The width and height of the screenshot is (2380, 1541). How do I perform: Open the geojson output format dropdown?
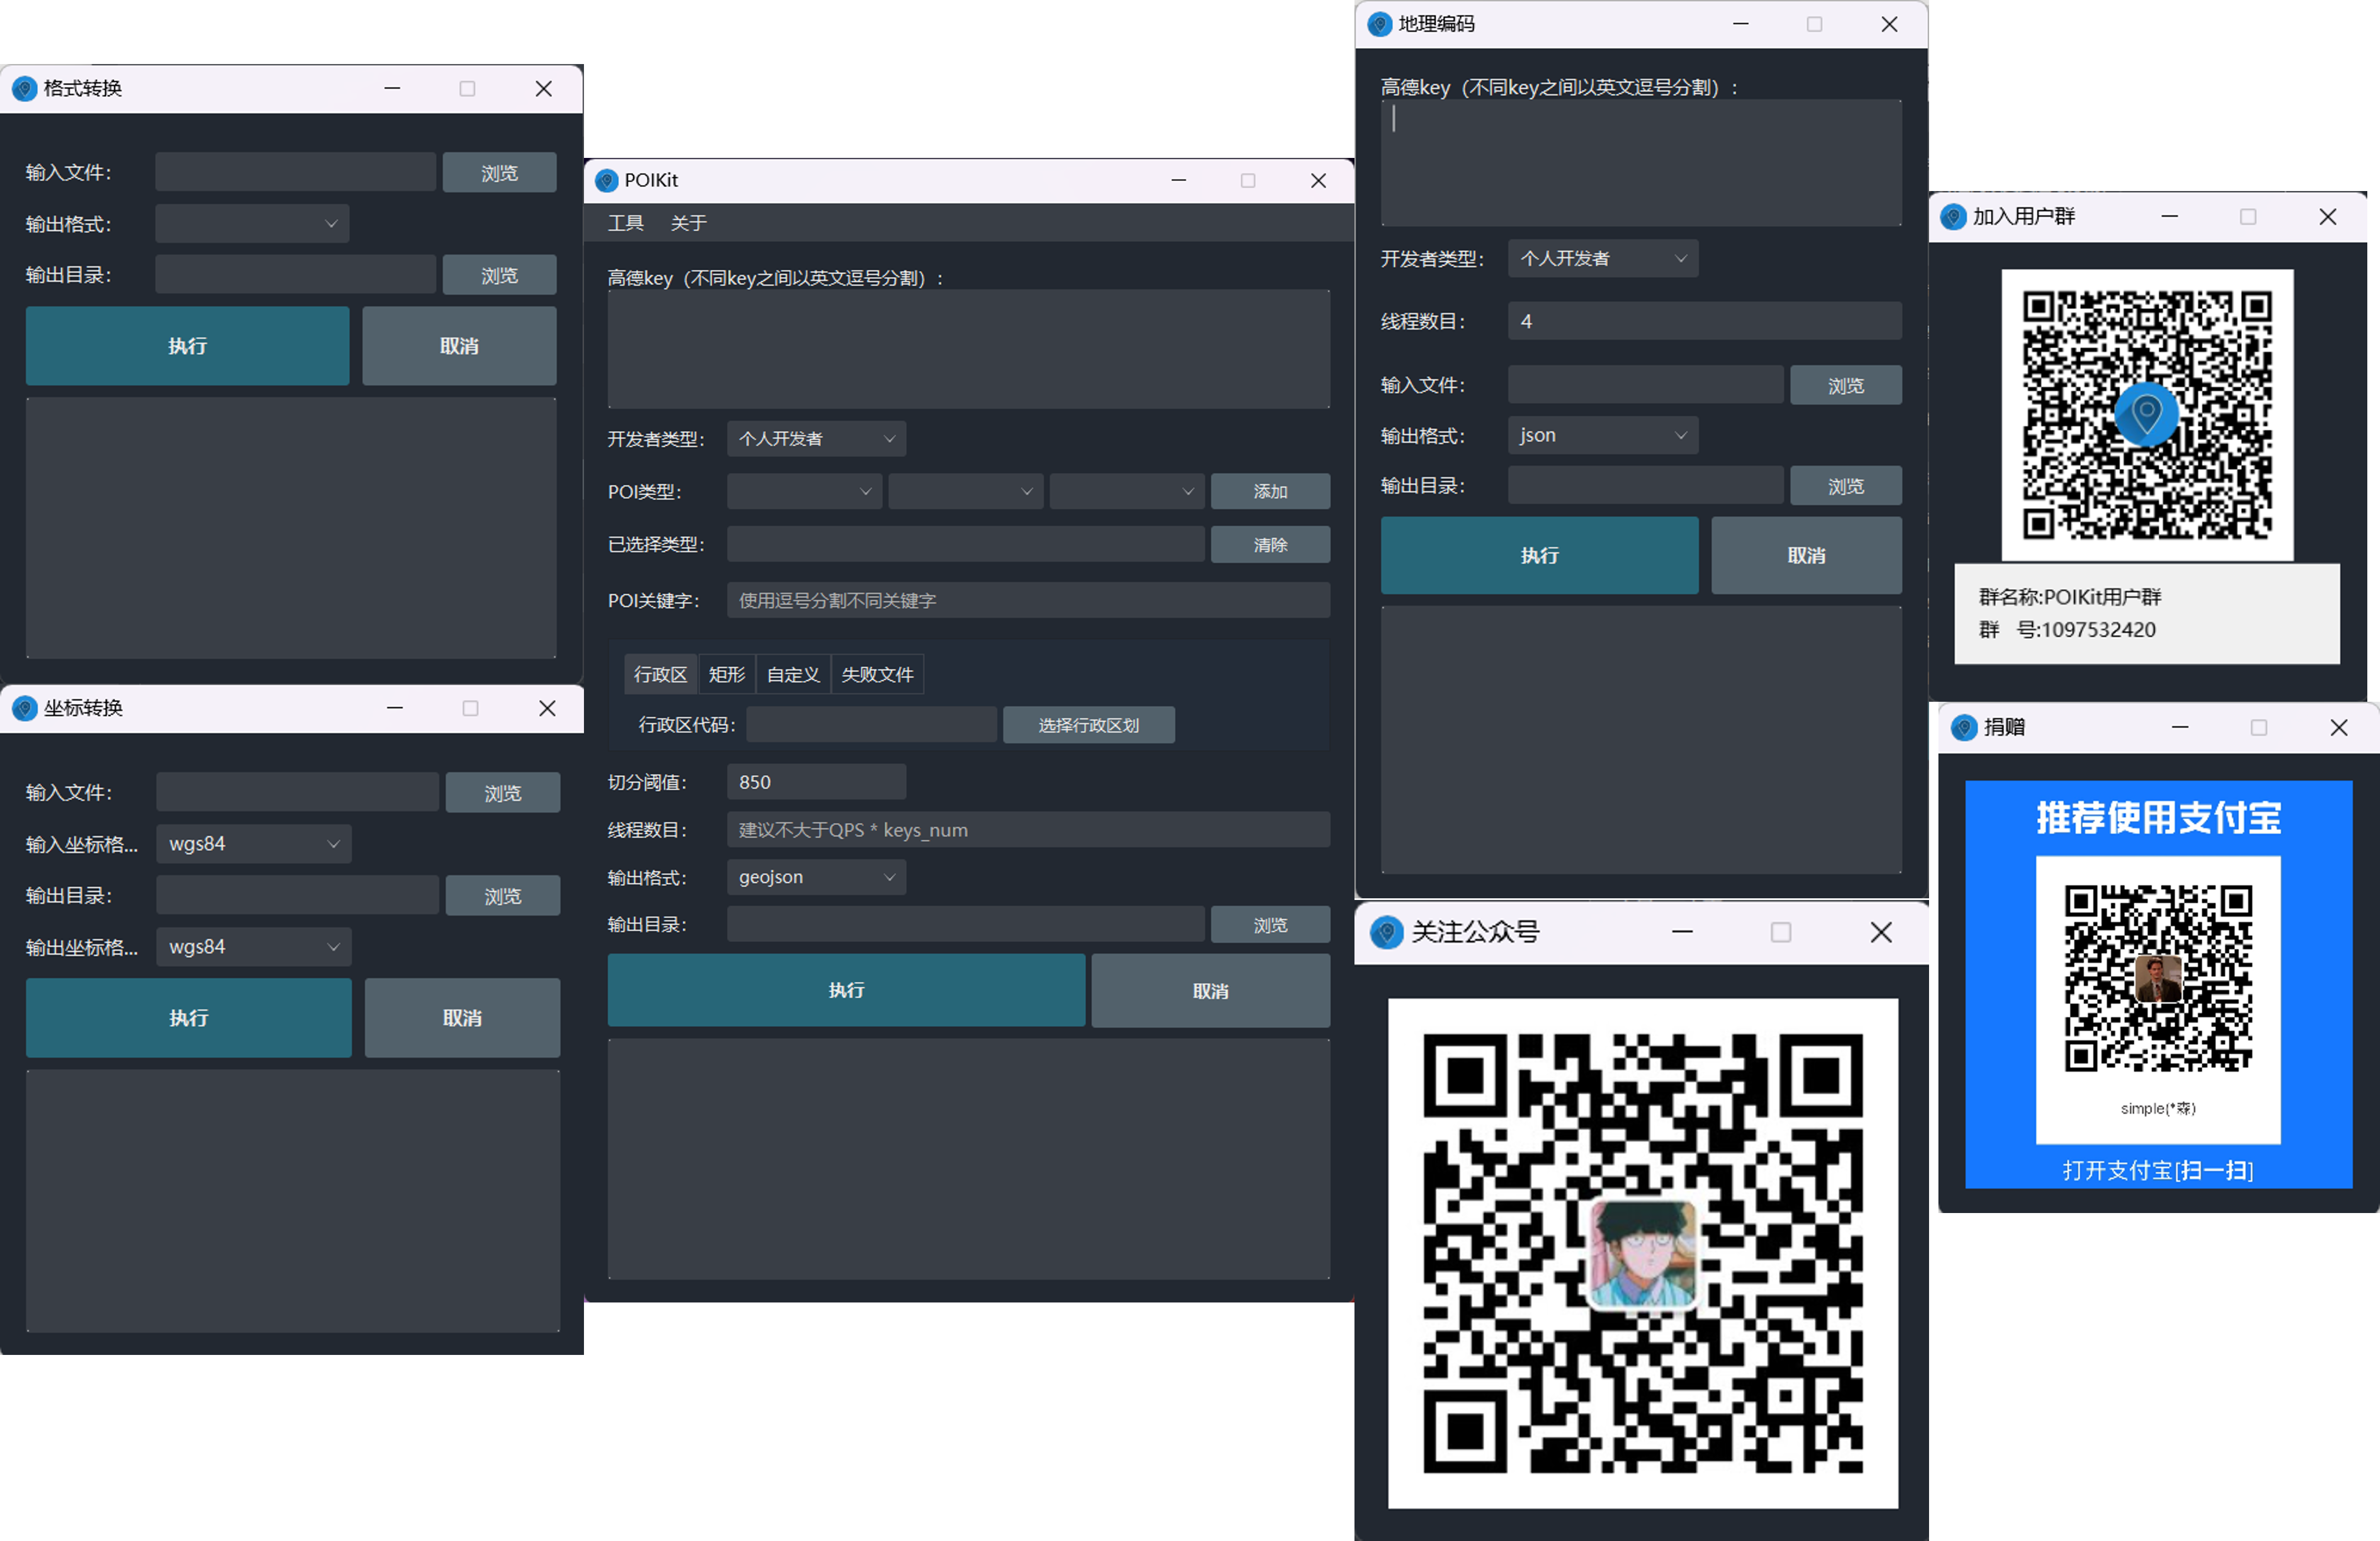click(x=816, y=877)
